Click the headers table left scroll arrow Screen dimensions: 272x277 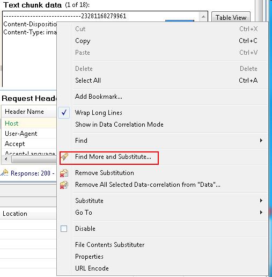pyautogui.click(x=6, y=159)
